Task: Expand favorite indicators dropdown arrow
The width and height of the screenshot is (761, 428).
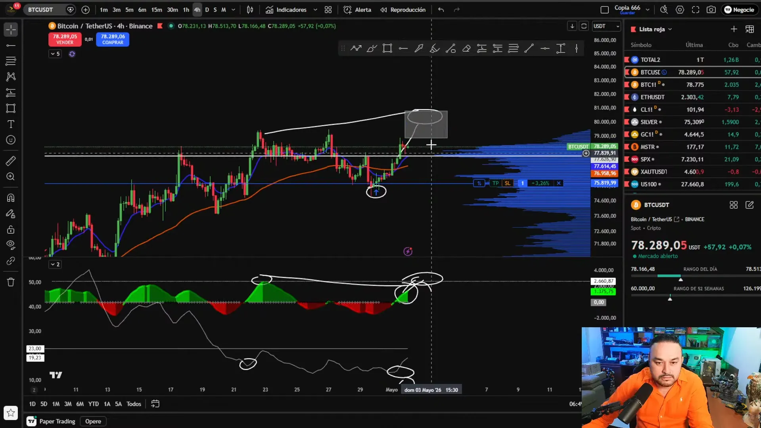Action: tap(315, 10)
